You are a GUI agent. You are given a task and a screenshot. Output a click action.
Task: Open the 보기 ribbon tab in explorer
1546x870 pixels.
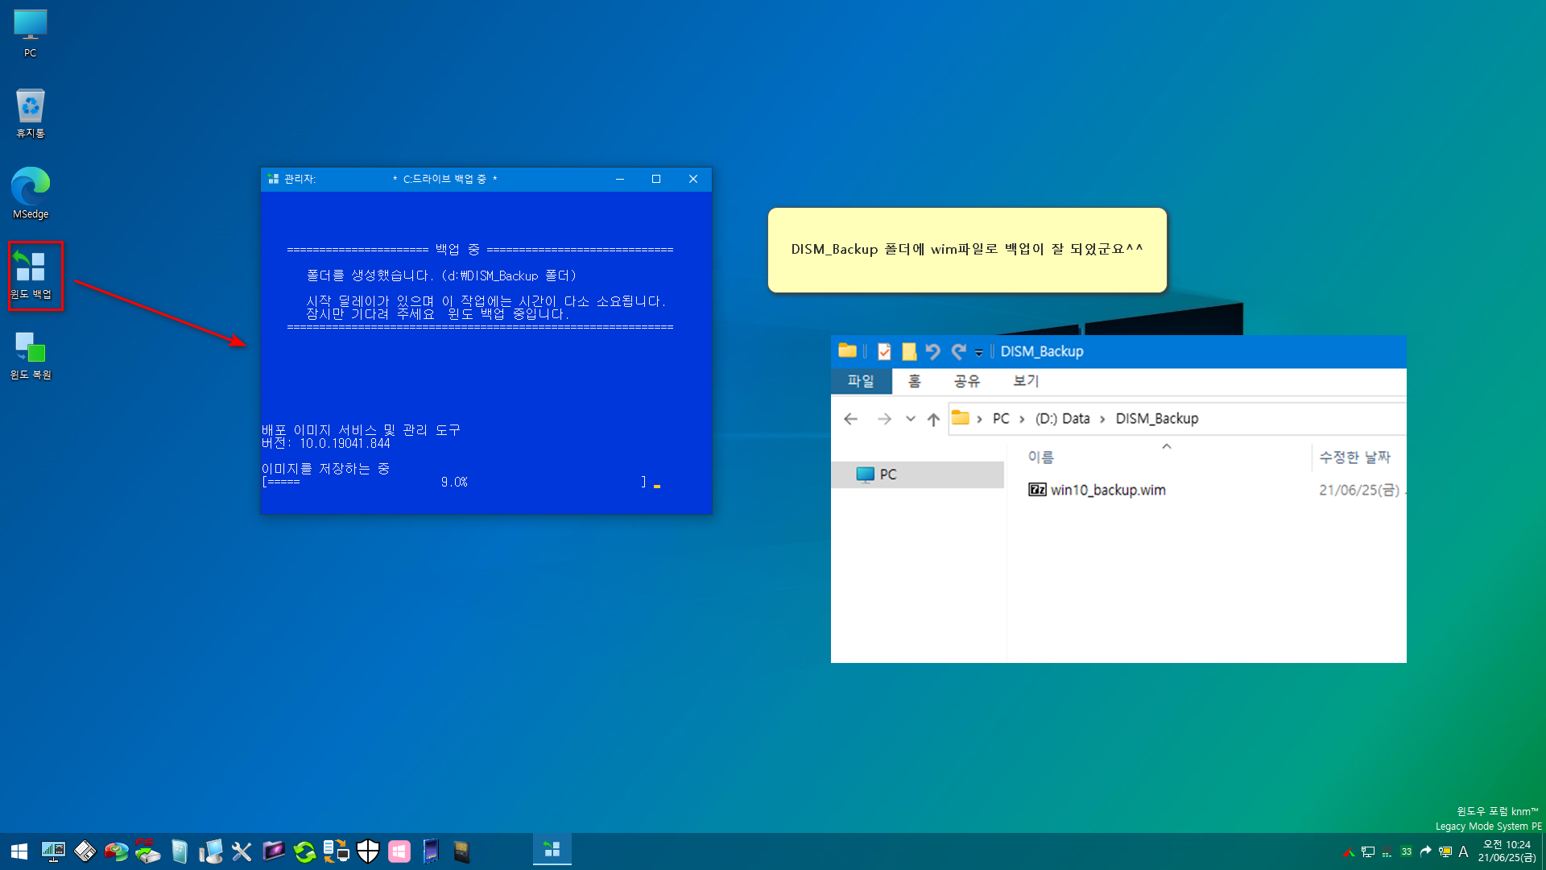click(1026, 381)
